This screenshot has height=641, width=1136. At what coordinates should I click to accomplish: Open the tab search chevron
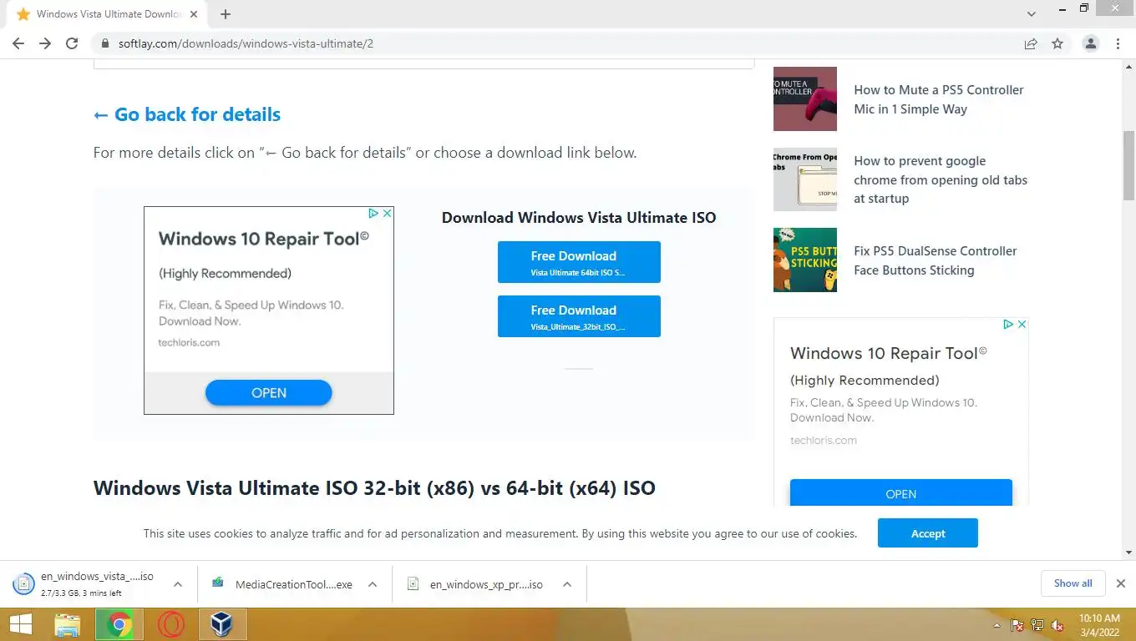1032,14
